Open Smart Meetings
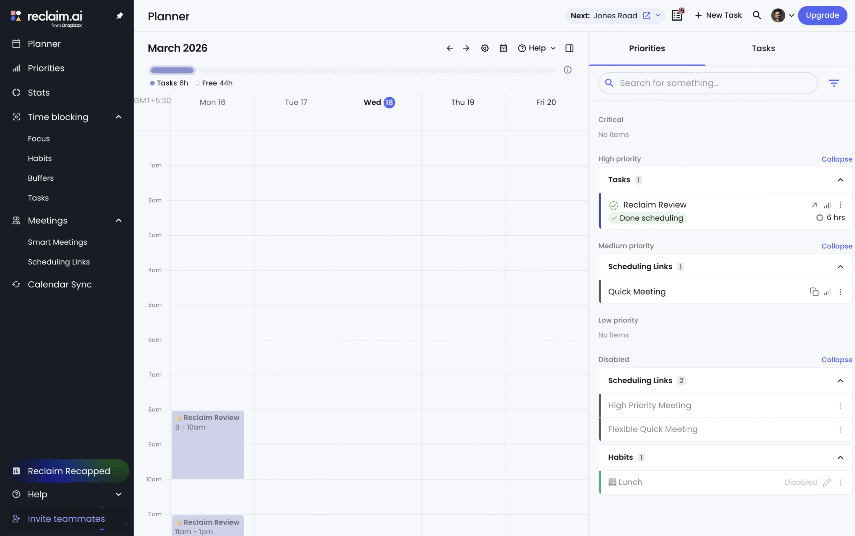 [57, 242]
